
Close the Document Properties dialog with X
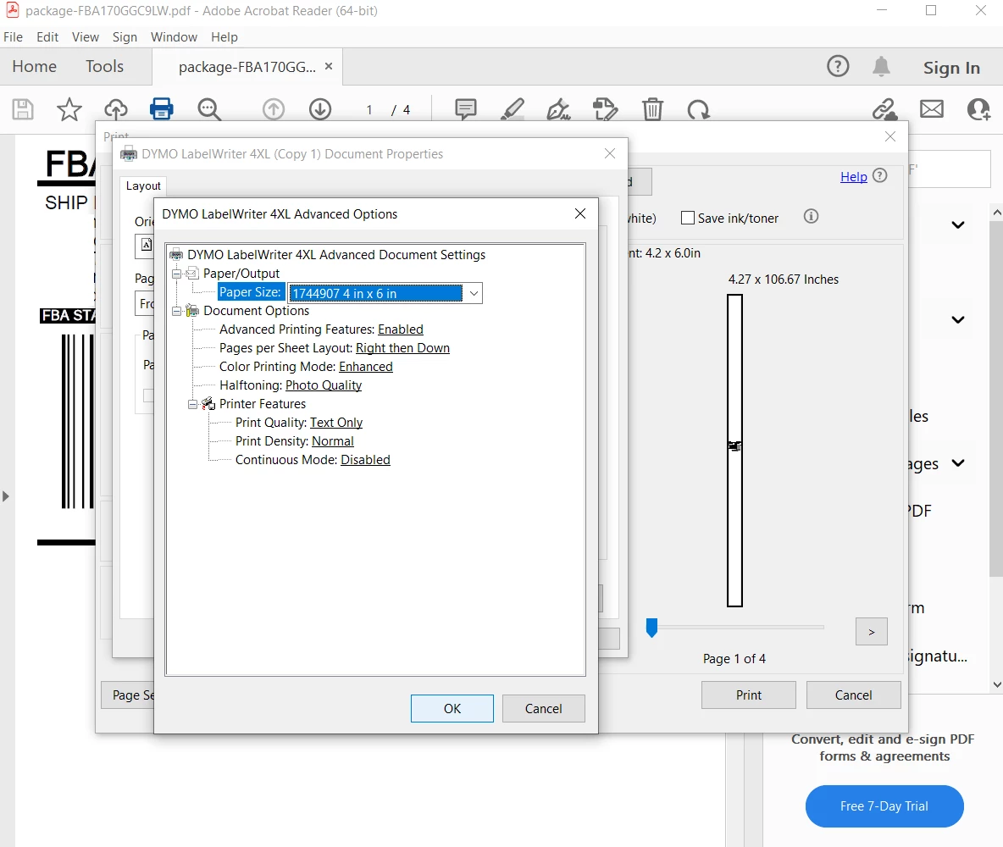click(x=610, y=153)
